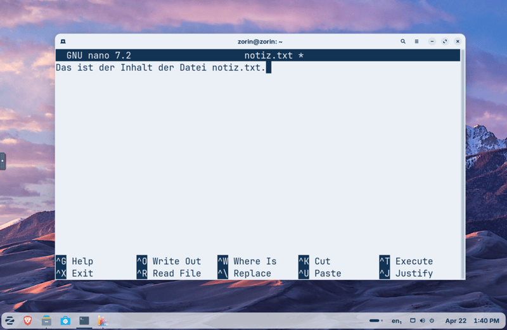Click the network icon in system tray
Screen dimensions: 507x330
click(x=413, y=320)
